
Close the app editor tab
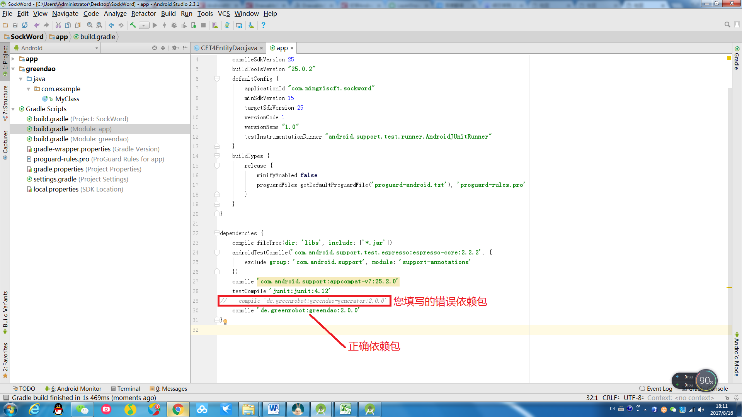pyautogui.click(x=292, y=48)
